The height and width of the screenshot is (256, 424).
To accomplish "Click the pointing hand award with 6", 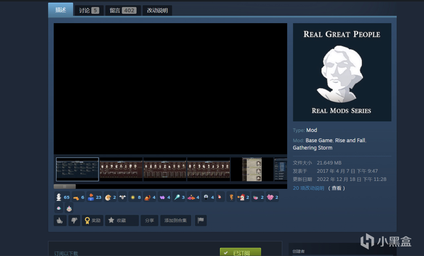I will [x=78, y=197].
